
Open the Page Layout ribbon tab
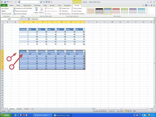[27, 5]
